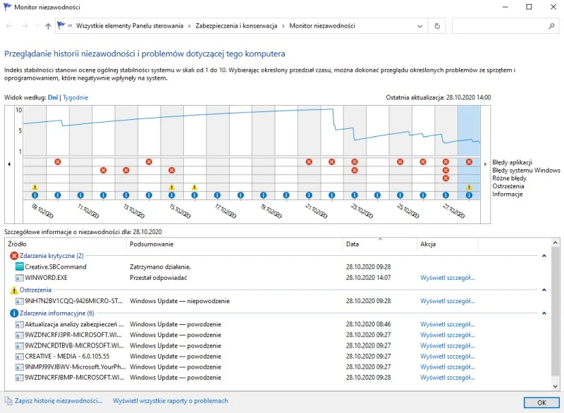Switch chart view to Dni
This screenshot has width=564, height=413.
[x=53, y=97]
